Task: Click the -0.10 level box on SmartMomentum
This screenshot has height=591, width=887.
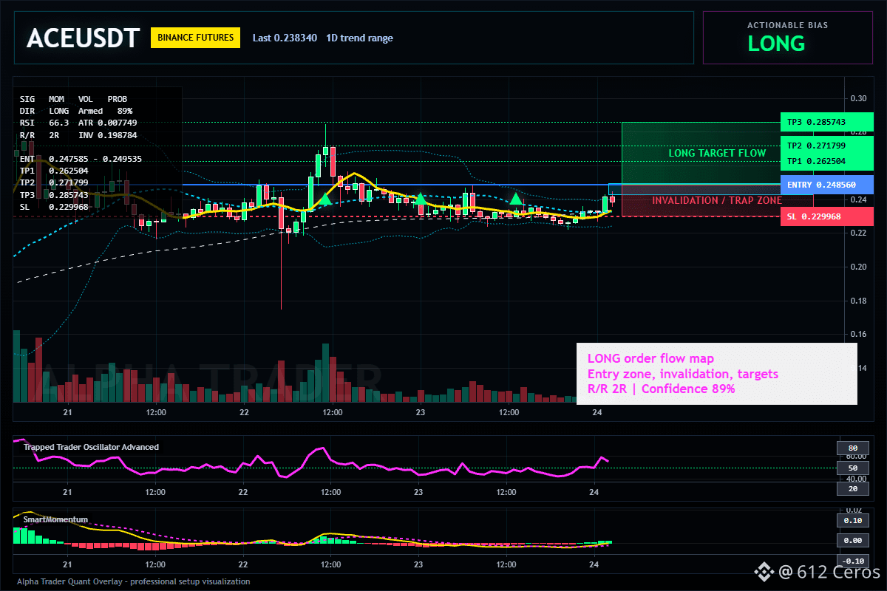Action: pyautogui.click(x=852, y=561)
